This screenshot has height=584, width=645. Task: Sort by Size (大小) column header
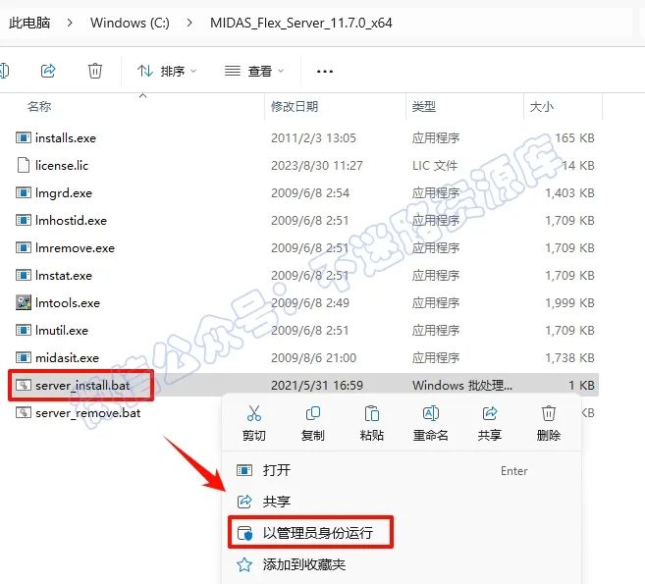tap(542, 107)
